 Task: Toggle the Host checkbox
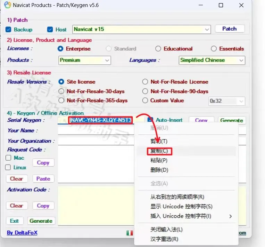pyautogui.click(x=50, y=30)
